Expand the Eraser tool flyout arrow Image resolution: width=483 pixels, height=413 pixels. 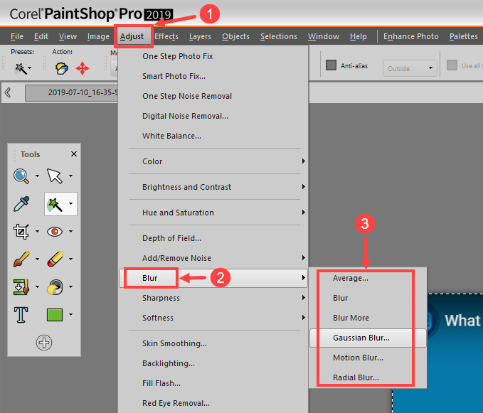tap(71, 259)
